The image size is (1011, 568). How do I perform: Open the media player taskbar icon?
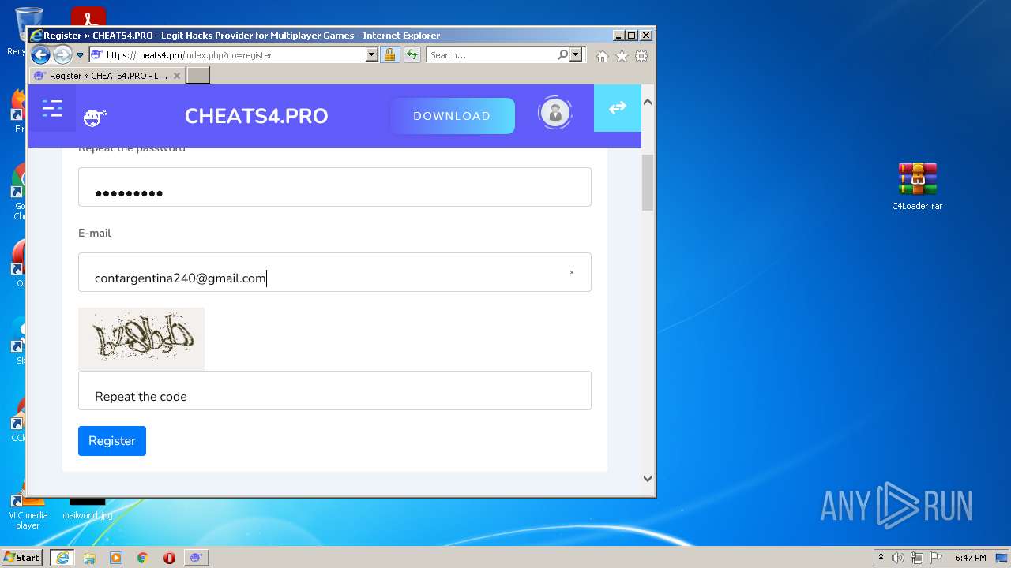click(116, 558)
